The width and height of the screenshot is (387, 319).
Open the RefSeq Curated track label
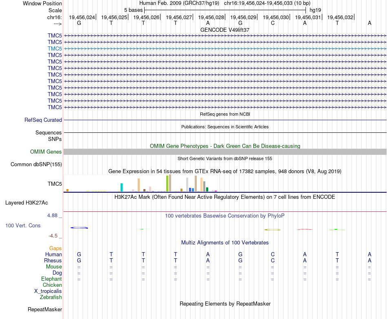point(43,120)
